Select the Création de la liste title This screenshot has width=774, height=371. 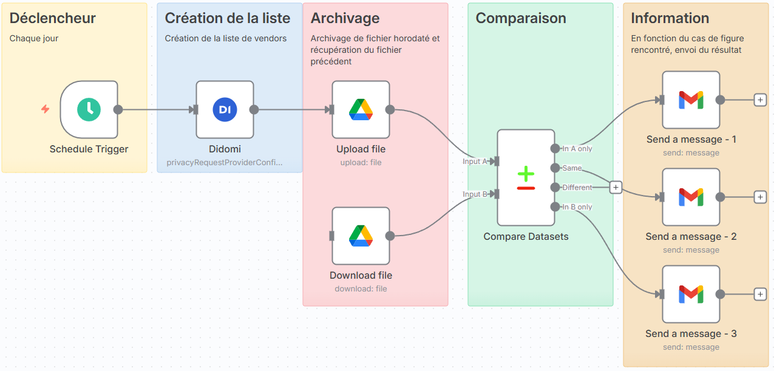(228, 18)
